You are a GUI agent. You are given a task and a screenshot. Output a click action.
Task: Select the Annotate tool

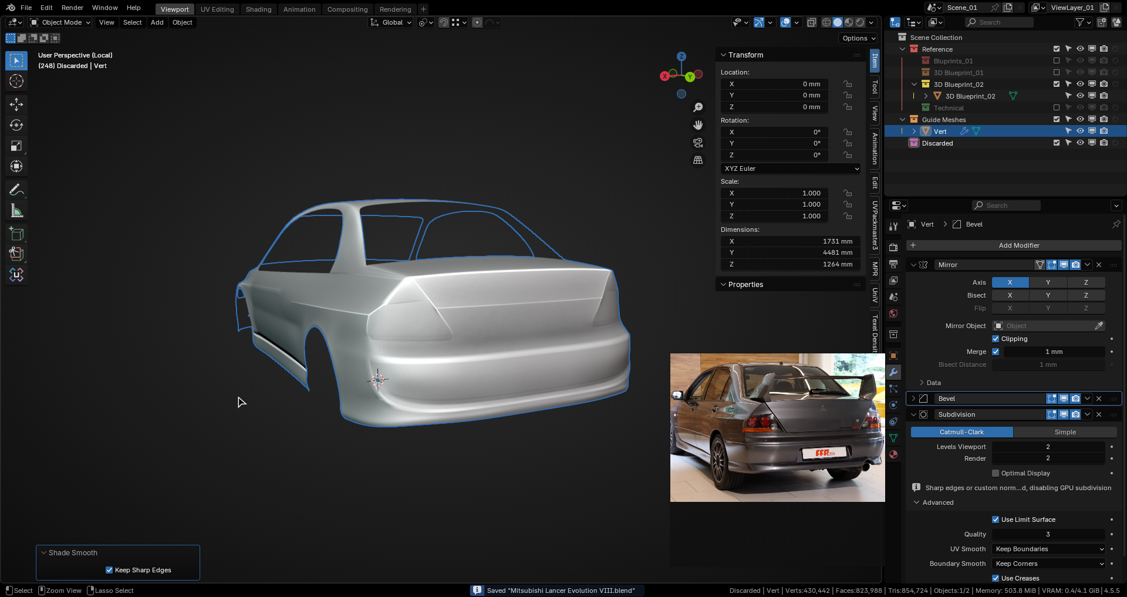point(16,190)
